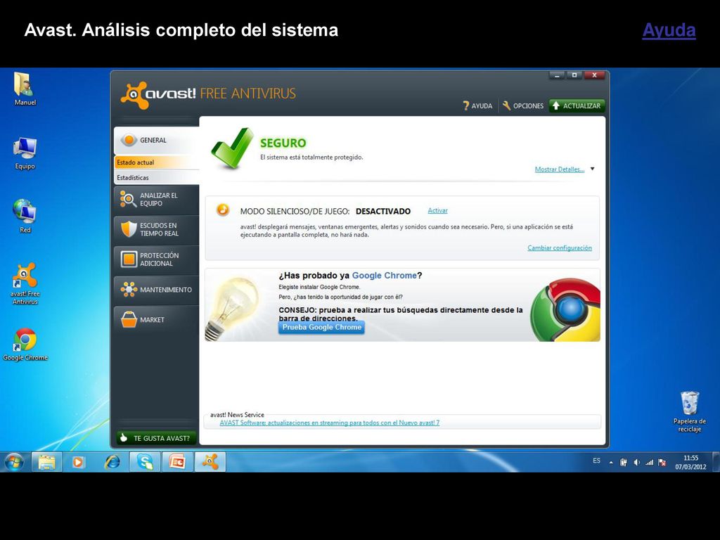Click the "¿Has probado ya Google Chrome?" heading
This screenshot has height=540, width=720.
click(x=350, y=276)
